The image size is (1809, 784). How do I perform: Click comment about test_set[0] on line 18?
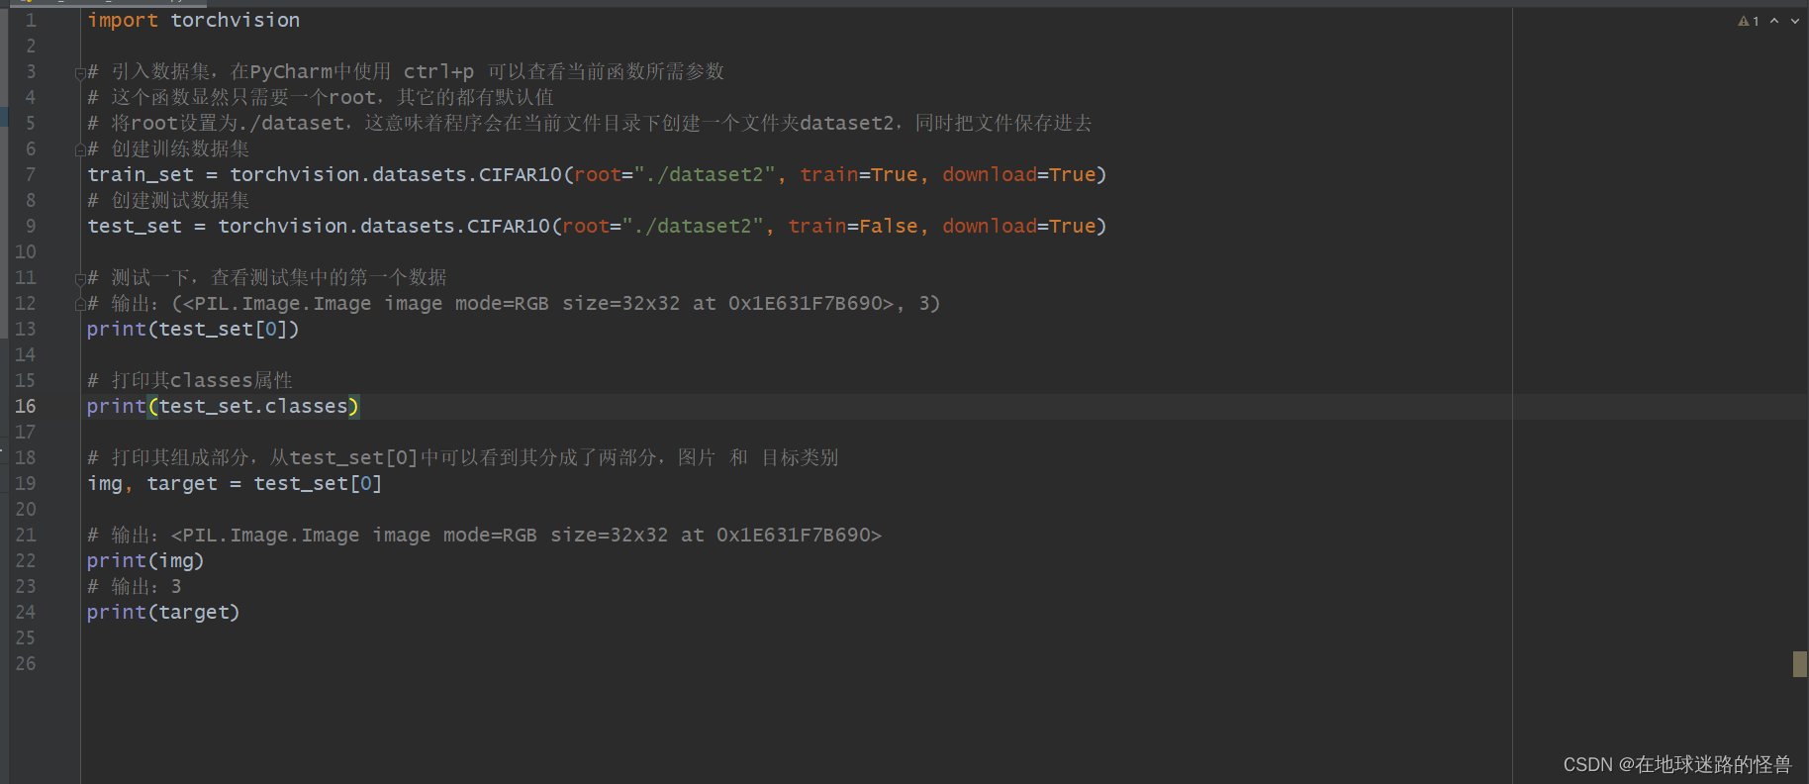463,457
